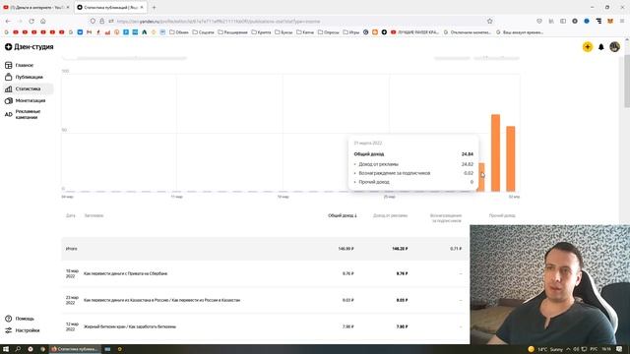Open Рекламные кампании in the sidebar
The height and width of the screenshot is (354, 630).
click(28, 114)
